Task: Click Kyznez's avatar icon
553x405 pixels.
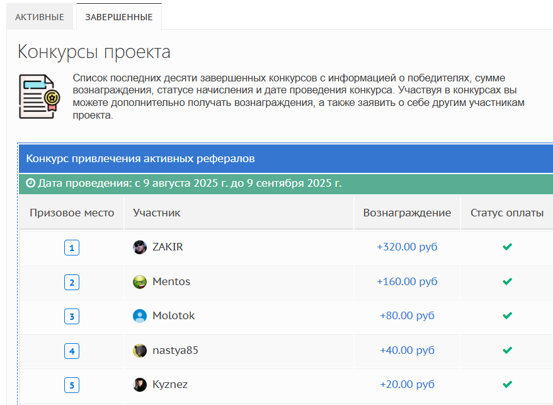Action: pos(140,384)
